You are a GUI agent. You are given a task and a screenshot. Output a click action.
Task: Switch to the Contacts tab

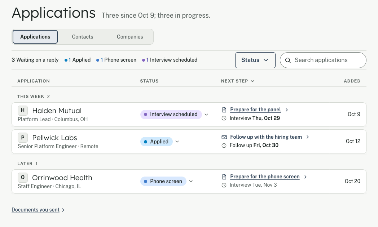coord(83,37)
